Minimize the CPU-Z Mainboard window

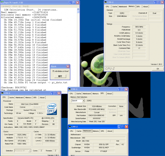pyautogui.click(x=119, y=127)
